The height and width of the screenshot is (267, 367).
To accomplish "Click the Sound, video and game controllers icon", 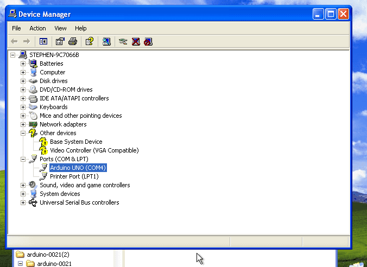I will coord(33,185).
